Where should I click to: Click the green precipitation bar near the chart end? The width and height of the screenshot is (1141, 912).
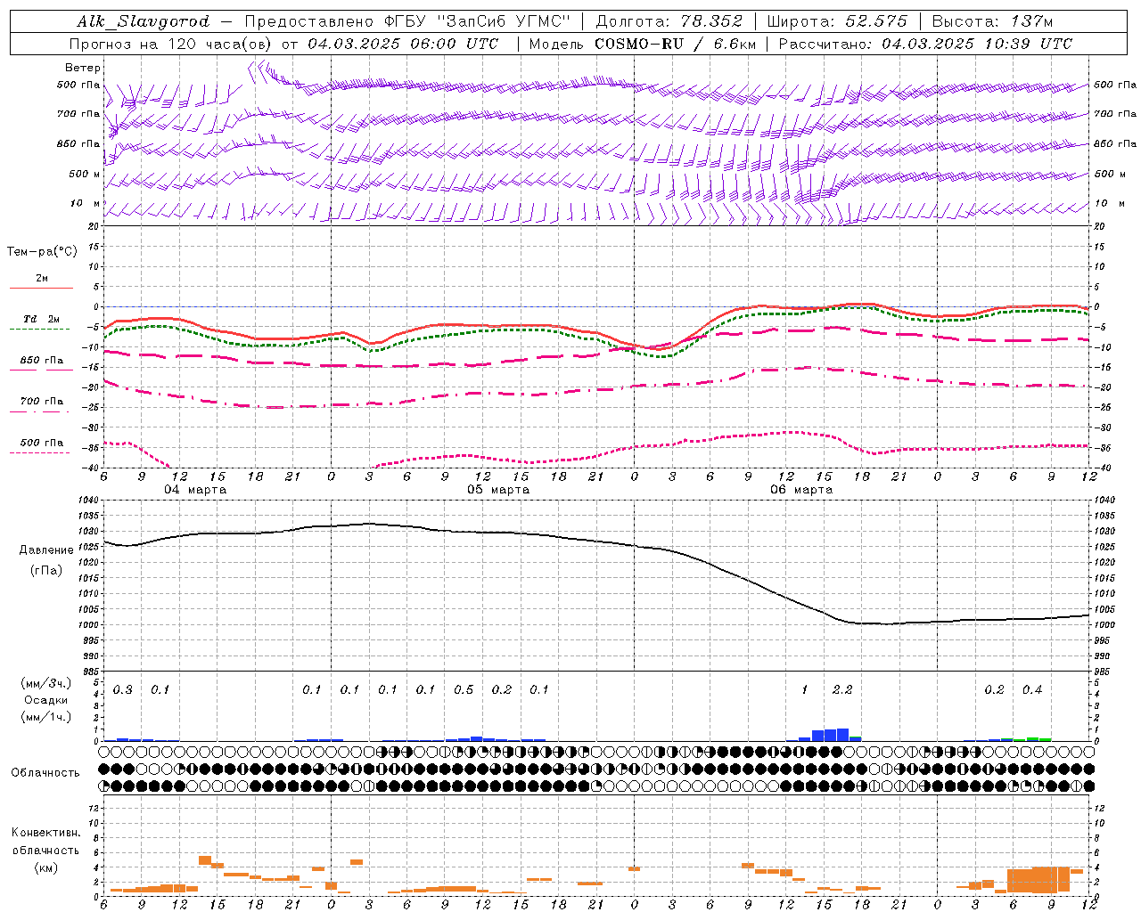click(x=1033, y=739)
